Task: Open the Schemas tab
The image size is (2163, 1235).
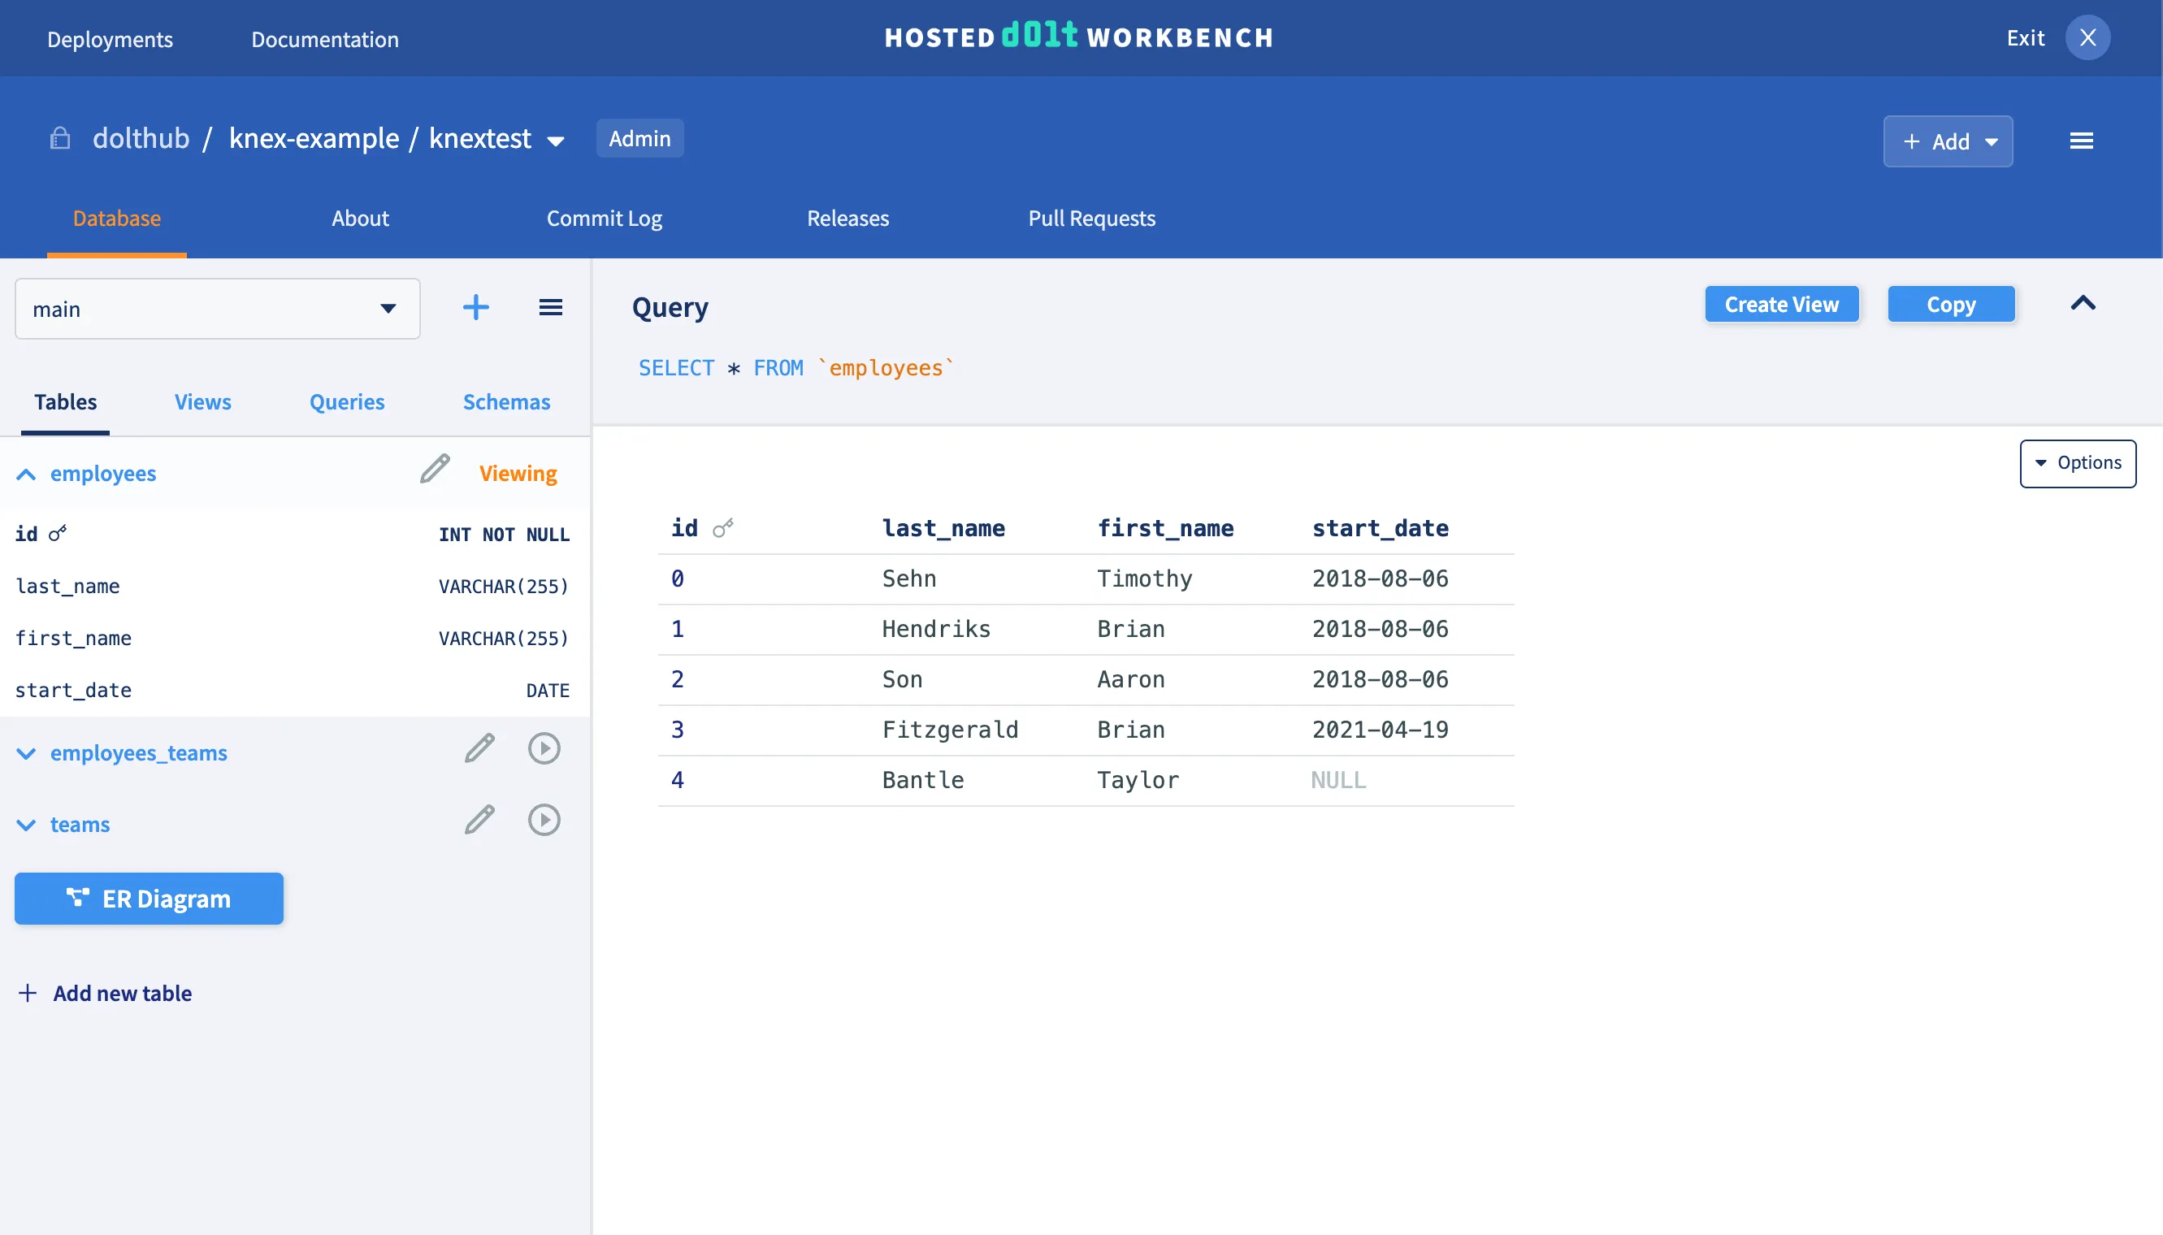Action: click(x=506, y=402)
